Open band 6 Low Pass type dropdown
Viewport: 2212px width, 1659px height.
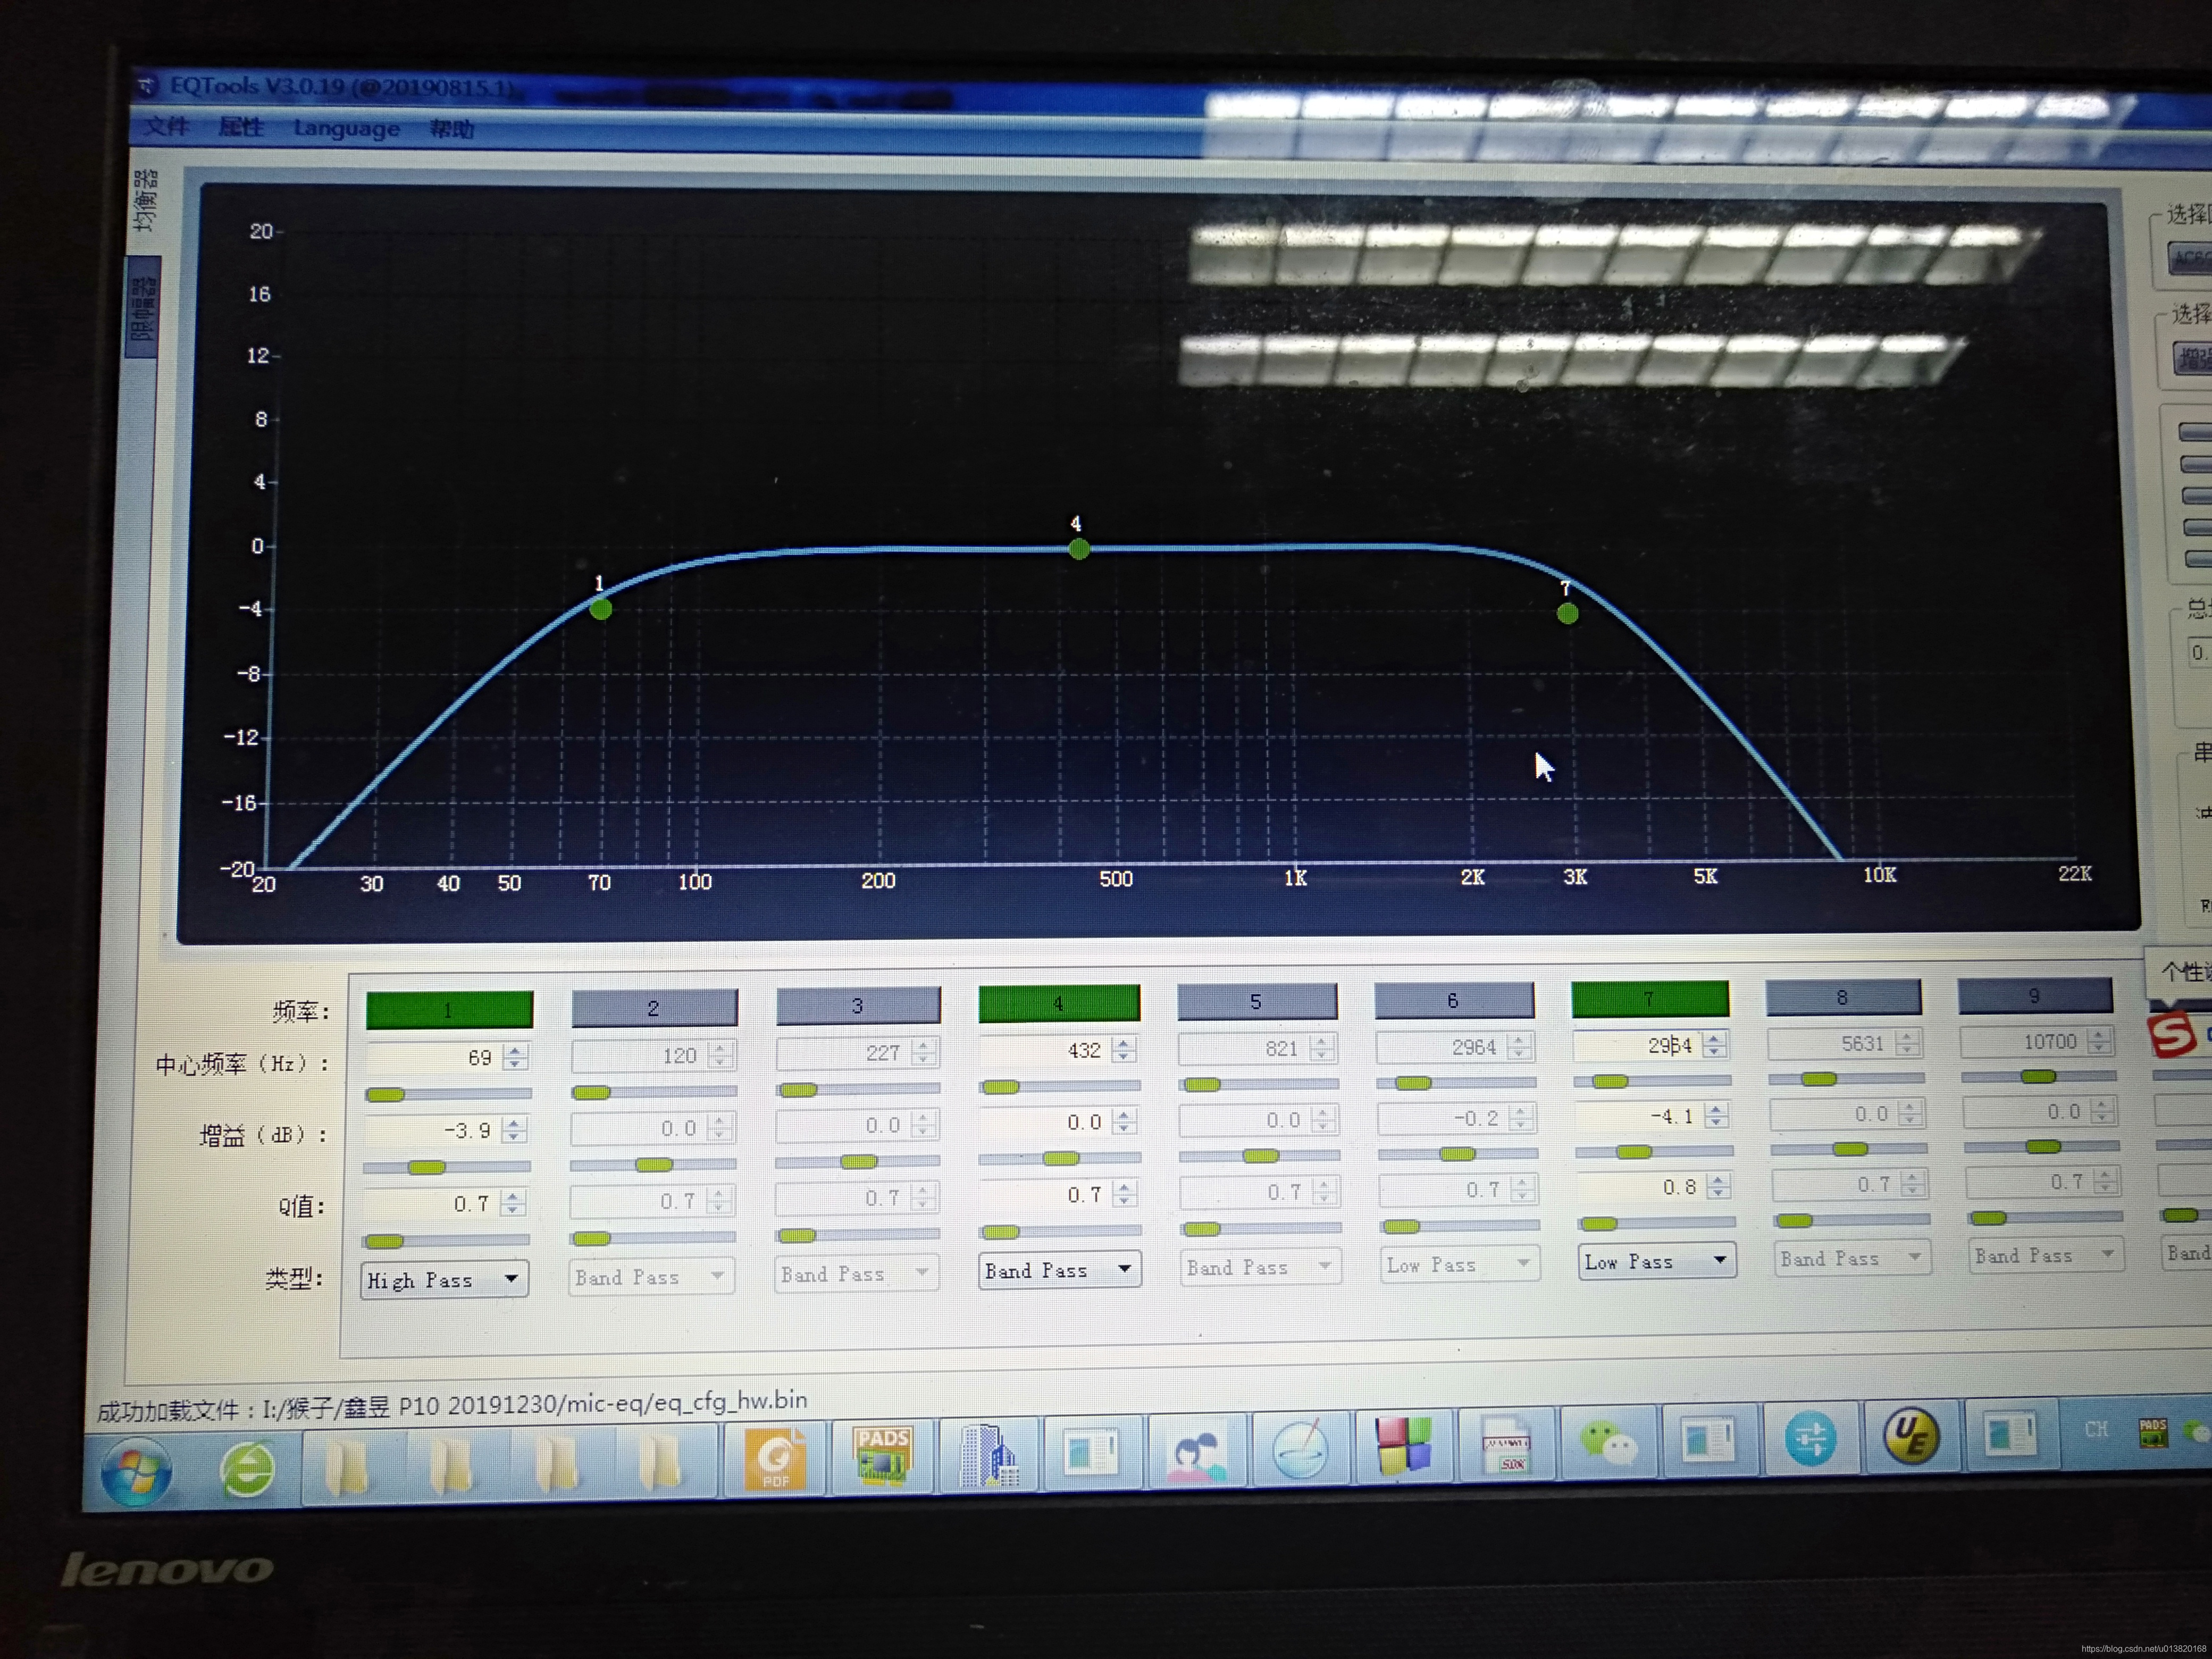[x=1460, y=1264]
